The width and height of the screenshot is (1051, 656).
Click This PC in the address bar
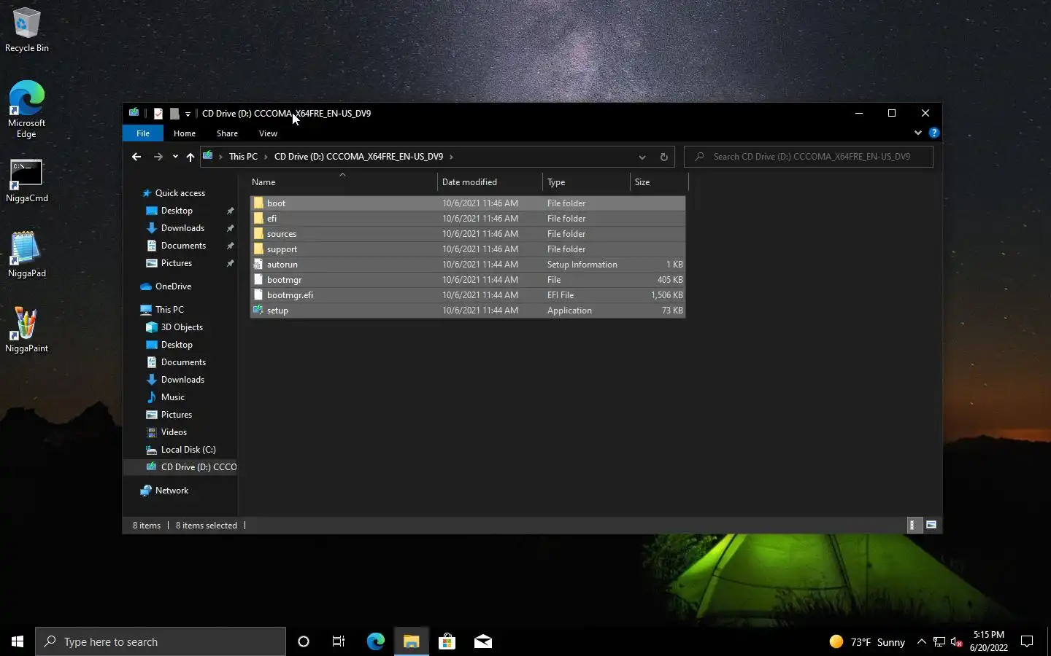tap(243, 157)
